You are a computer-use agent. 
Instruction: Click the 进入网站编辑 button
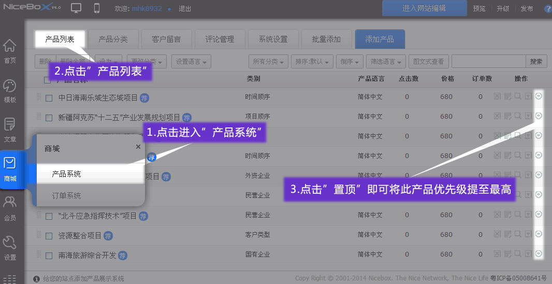(x=424, y=9)
